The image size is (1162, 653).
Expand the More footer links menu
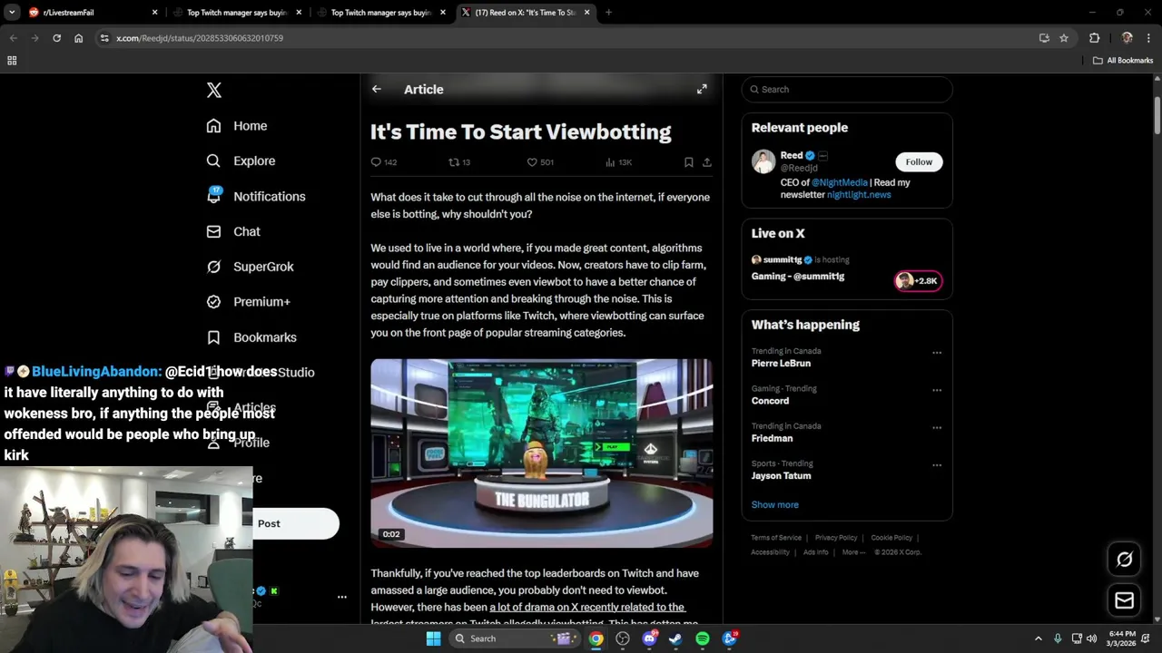[x=853, y=552]
